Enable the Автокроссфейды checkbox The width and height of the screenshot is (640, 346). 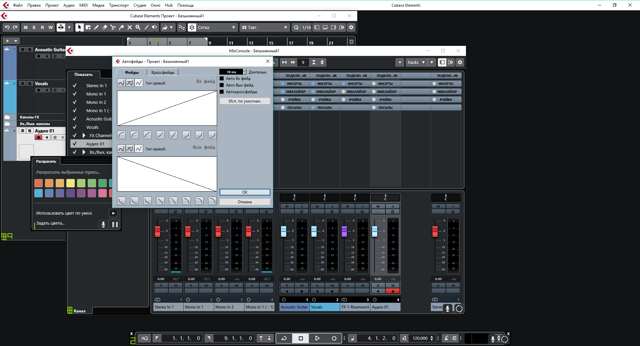pyautogui.click(x=222, y=92)
